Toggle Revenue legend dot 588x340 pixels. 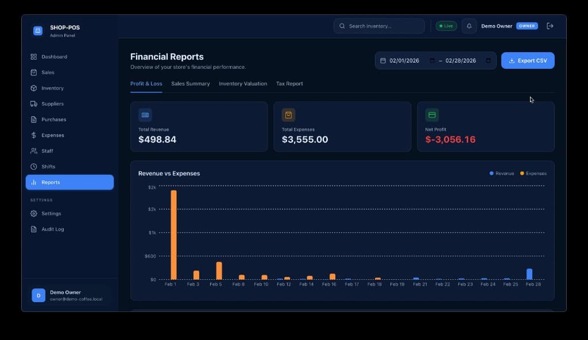pos(492,173)
